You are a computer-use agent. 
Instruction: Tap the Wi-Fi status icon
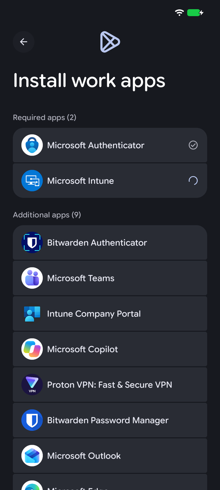click(x=179, y=13)
